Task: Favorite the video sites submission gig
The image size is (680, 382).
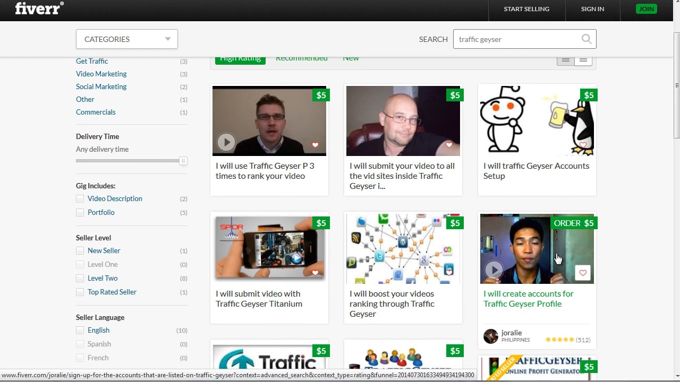Action: pyautogui.click(x=449, y=144)
